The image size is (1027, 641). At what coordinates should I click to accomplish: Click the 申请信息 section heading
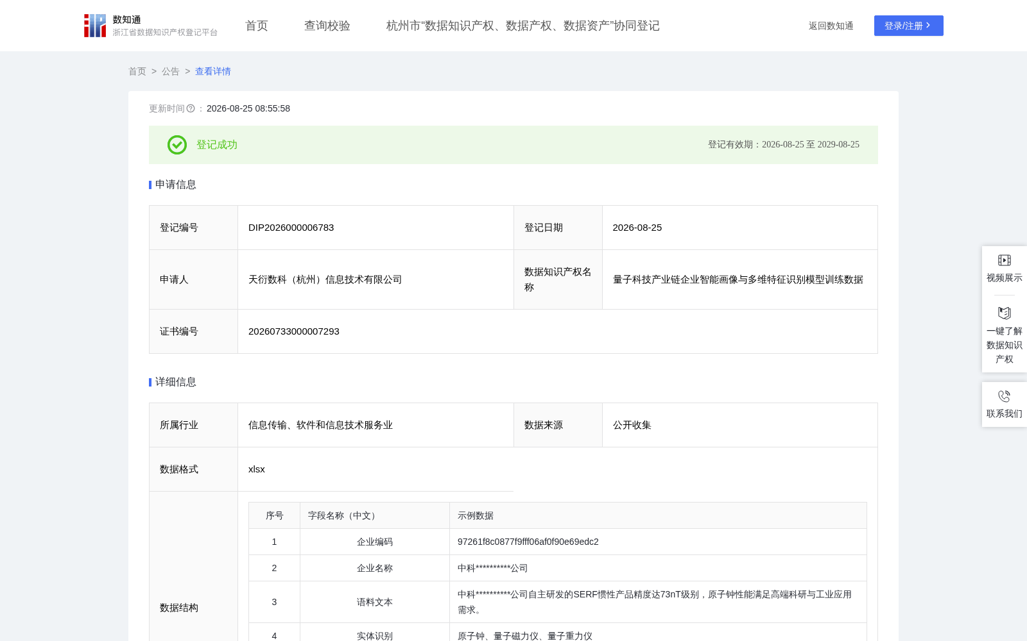tap(176, 185)
